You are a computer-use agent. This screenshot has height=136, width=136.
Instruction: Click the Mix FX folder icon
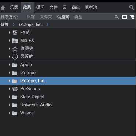15,41
